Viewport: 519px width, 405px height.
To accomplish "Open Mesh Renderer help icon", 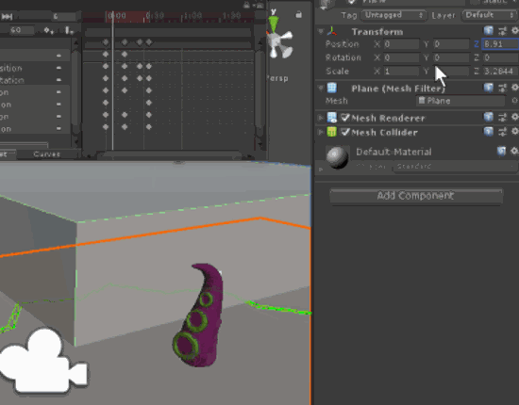I will (489, 117).
